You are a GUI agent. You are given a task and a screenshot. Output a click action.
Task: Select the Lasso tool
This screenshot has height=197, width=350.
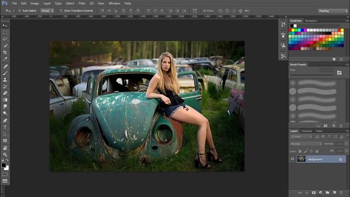tap(5, 39)
